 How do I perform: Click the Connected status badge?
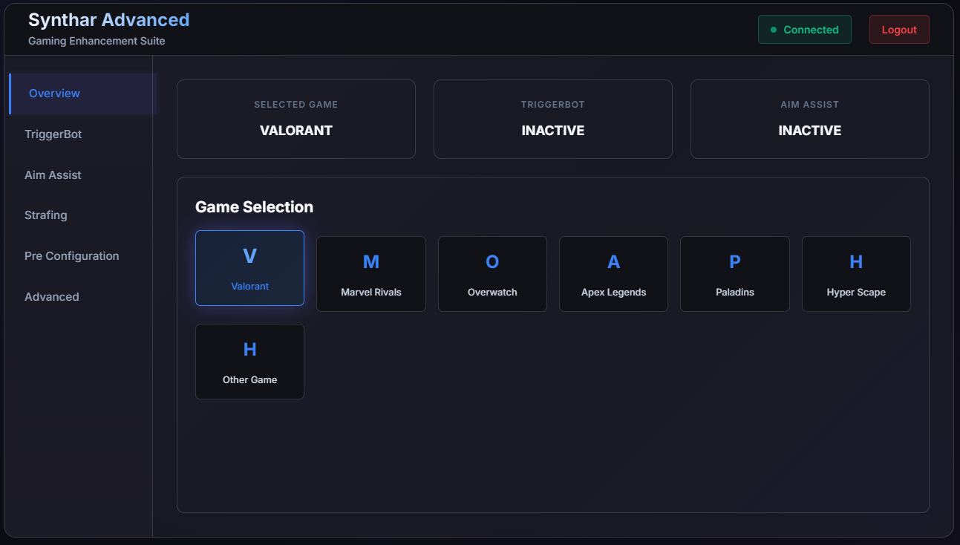click(805, 29)
